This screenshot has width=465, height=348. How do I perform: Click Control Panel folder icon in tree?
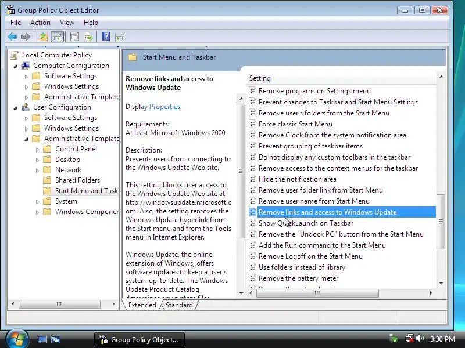coord(47,149)
